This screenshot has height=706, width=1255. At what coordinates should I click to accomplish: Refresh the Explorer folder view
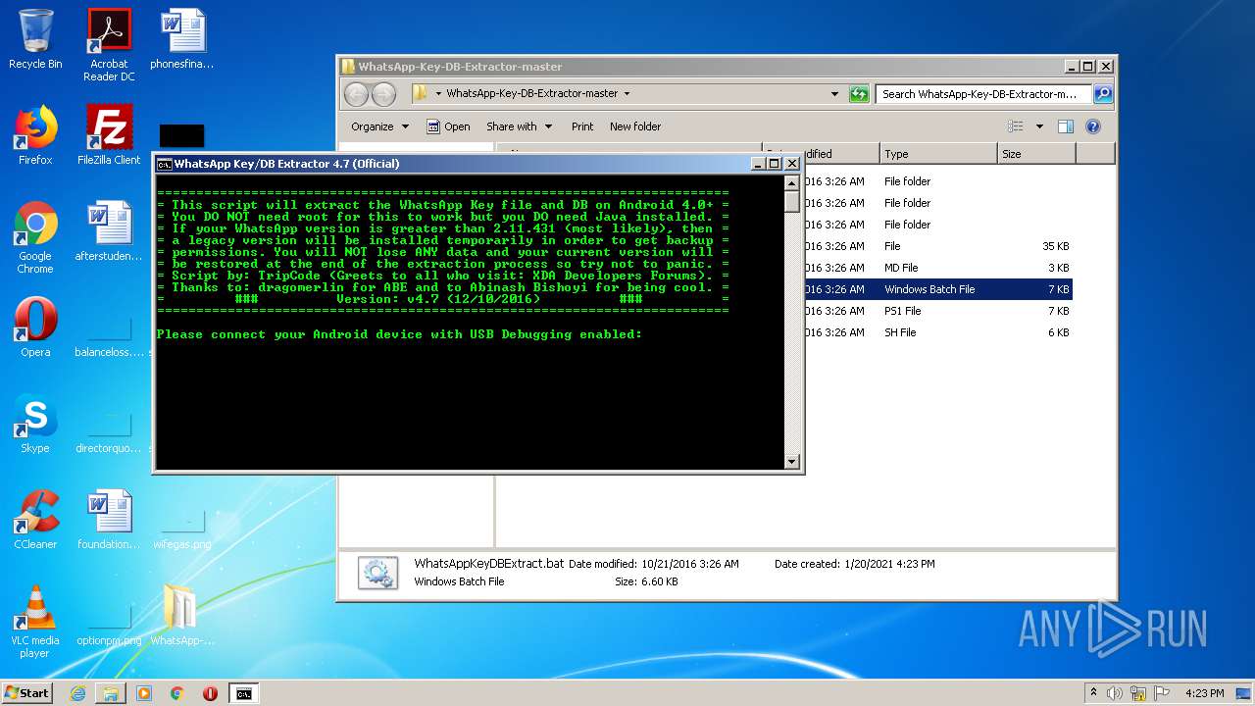point(859,94)
